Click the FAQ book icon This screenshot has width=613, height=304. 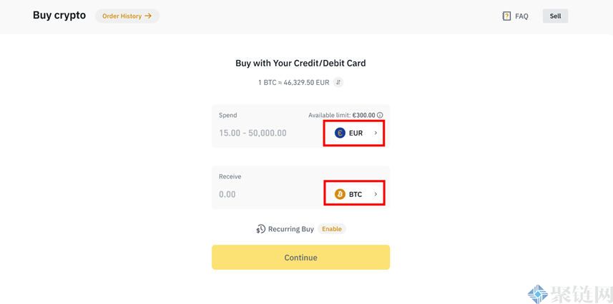506,16
